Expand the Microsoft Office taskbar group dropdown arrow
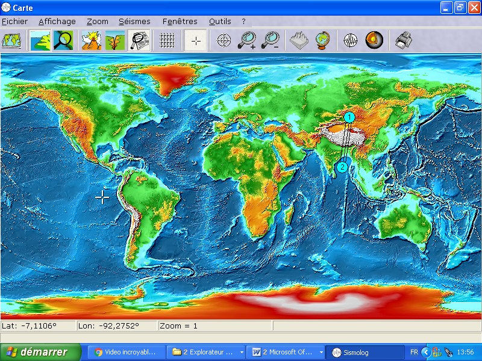The width and height of the screenshot is (482, 361). point(321,353)
